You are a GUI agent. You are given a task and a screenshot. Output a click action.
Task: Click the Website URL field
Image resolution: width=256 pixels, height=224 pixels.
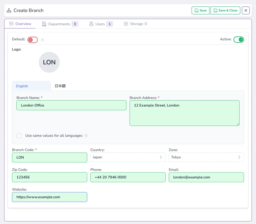pyautogui.click(x=50, y=197)
